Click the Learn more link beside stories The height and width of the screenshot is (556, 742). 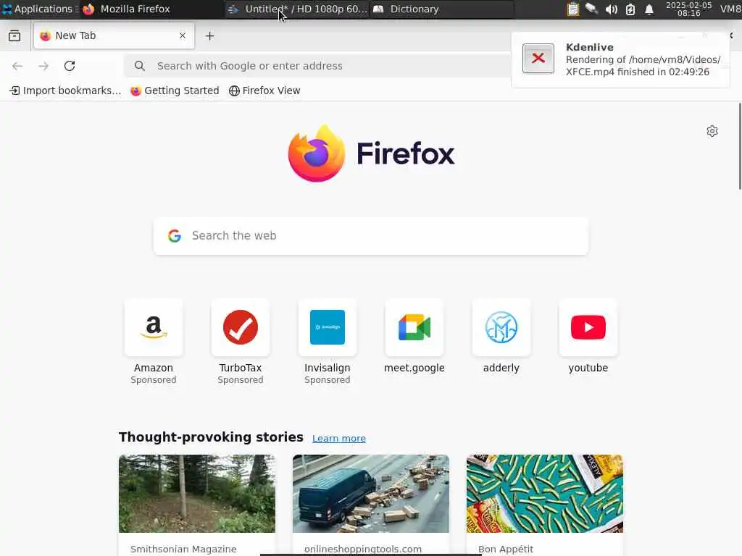(339, 438)
